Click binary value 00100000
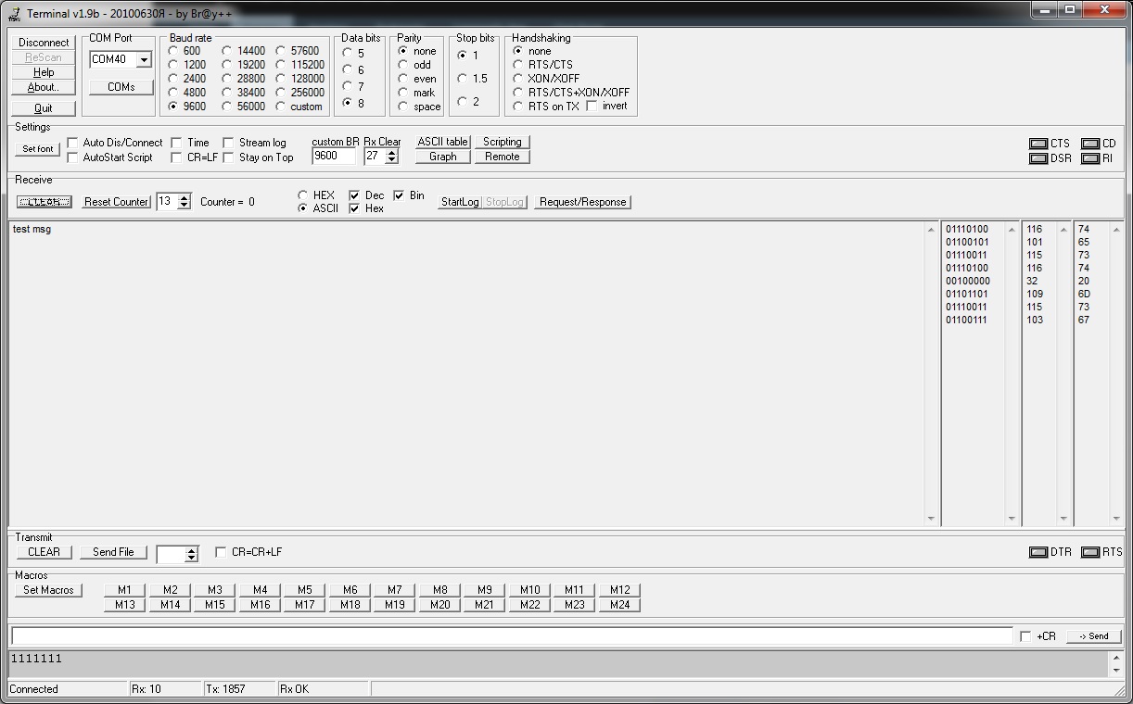Image resolution: width=1133 pixels, height=704 pixels. (968, 282)
